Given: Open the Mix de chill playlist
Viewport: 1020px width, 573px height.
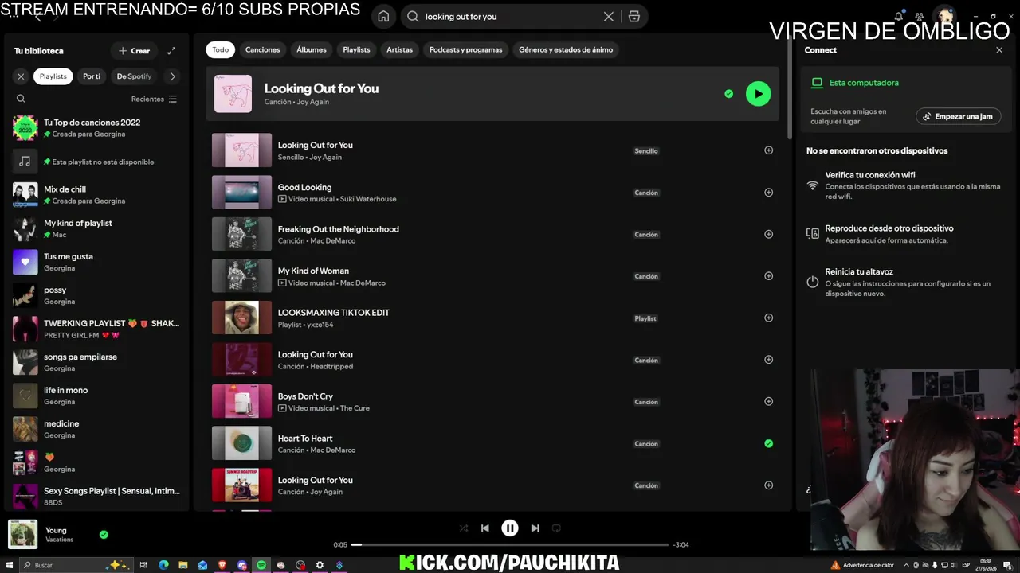Looking at the screenshot, I should click(96, 195).
